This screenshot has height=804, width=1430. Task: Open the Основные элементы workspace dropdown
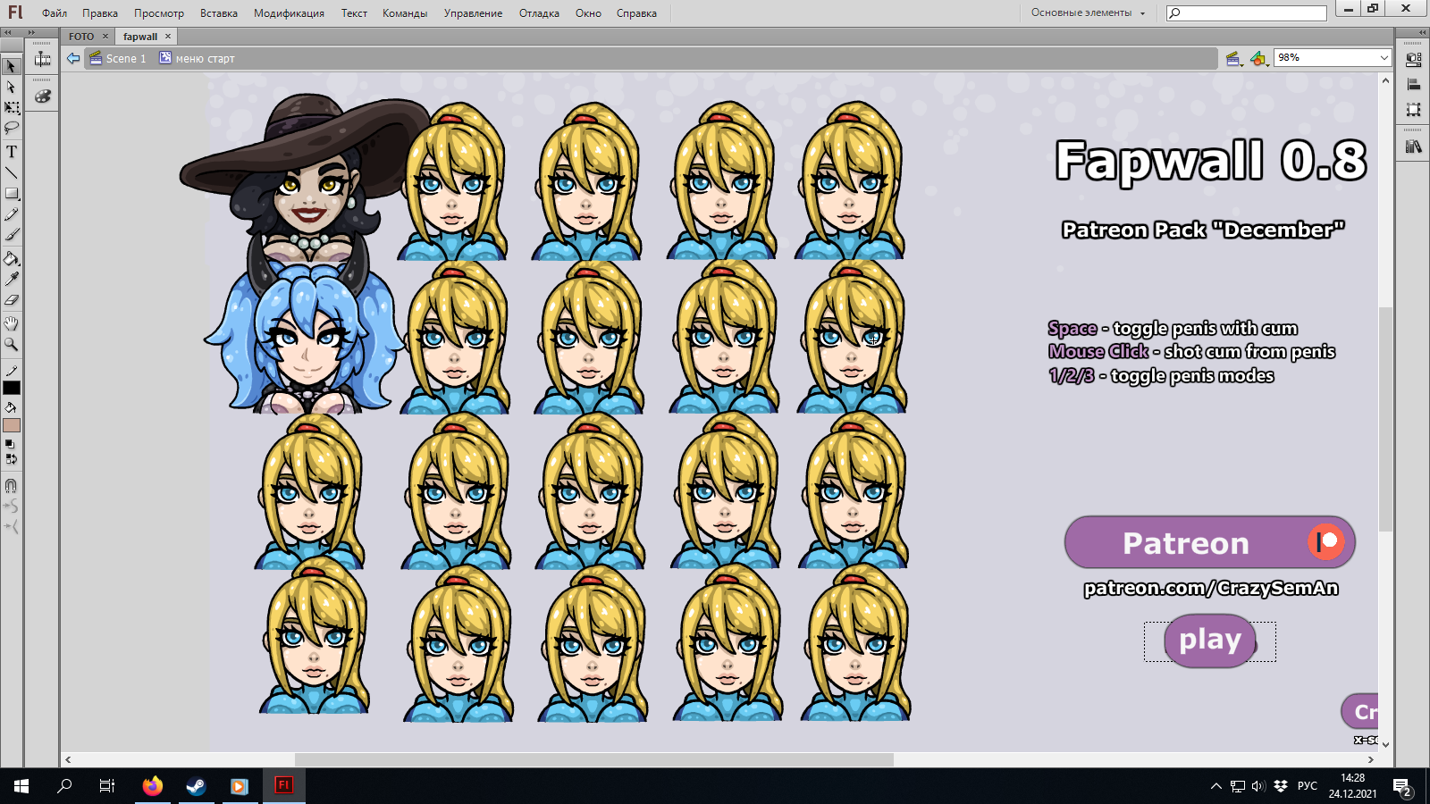(x=1088, y=13)
